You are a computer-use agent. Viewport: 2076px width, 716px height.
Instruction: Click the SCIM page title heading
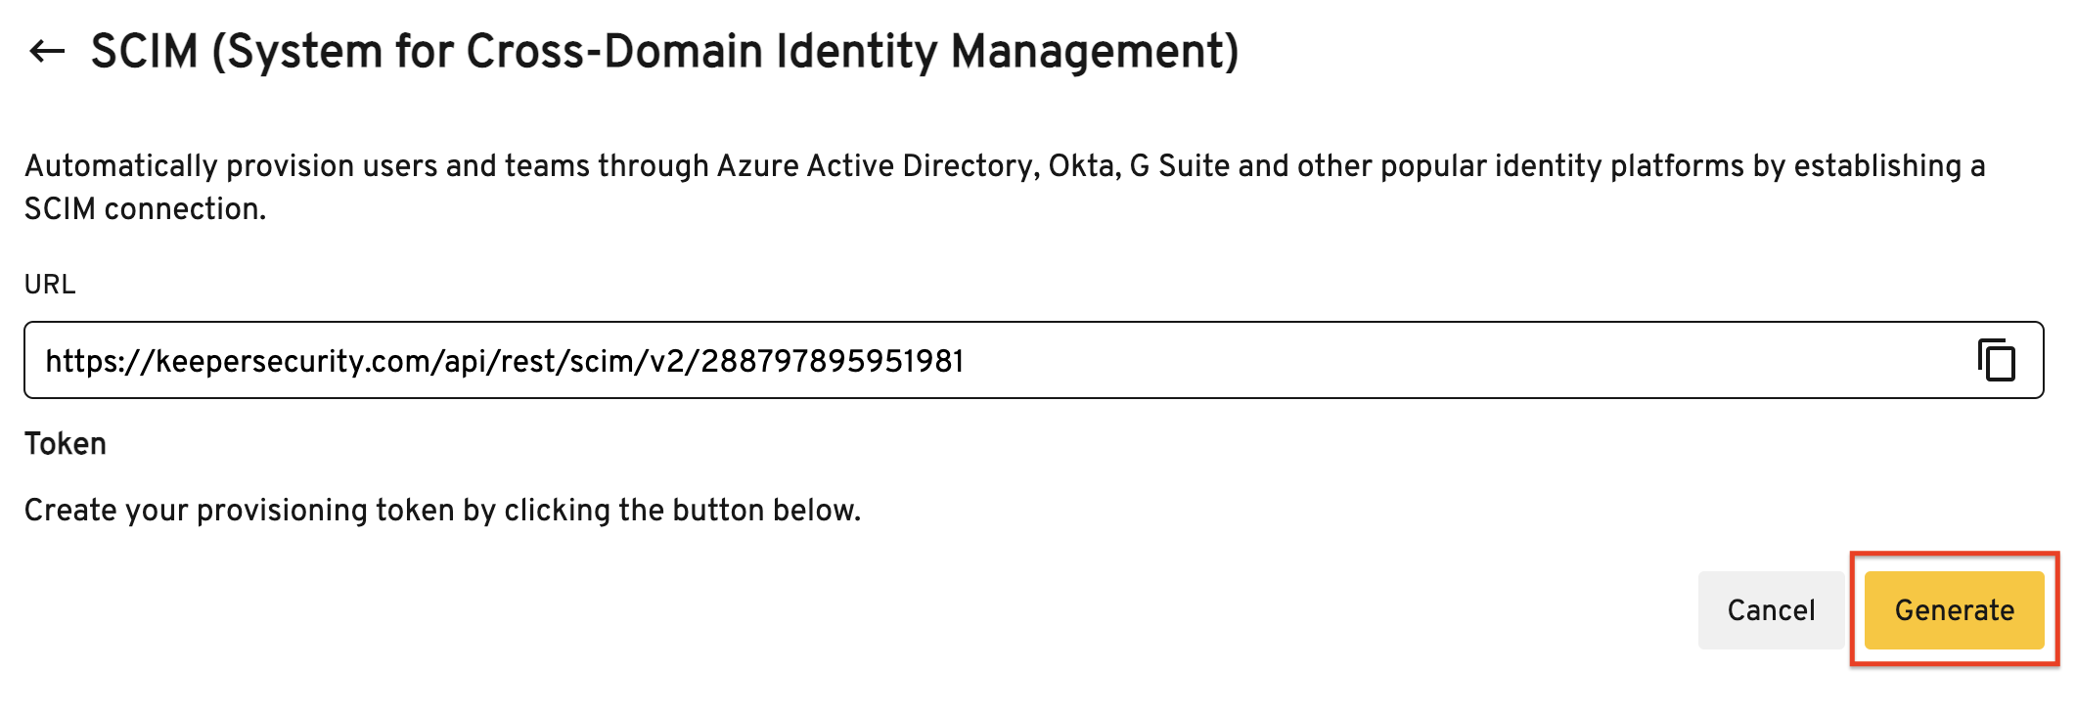pyautogui.click(x=664, y=51)
